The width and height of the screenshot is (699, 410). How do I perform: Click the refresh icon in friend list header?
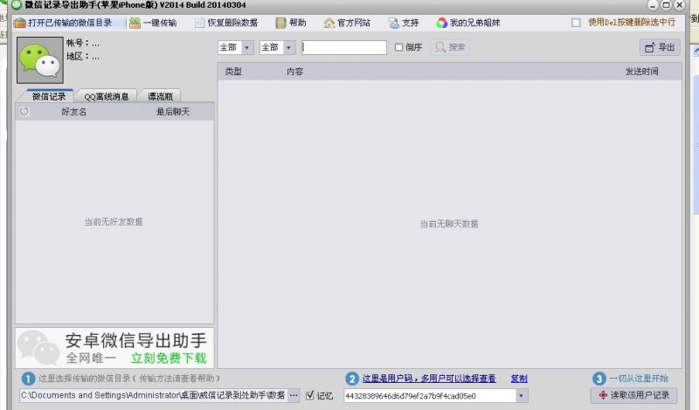pos(24,112)
